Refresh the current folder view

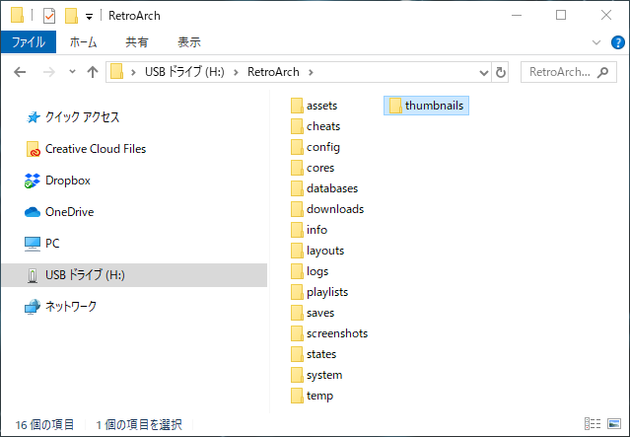[x=500, y=72]
